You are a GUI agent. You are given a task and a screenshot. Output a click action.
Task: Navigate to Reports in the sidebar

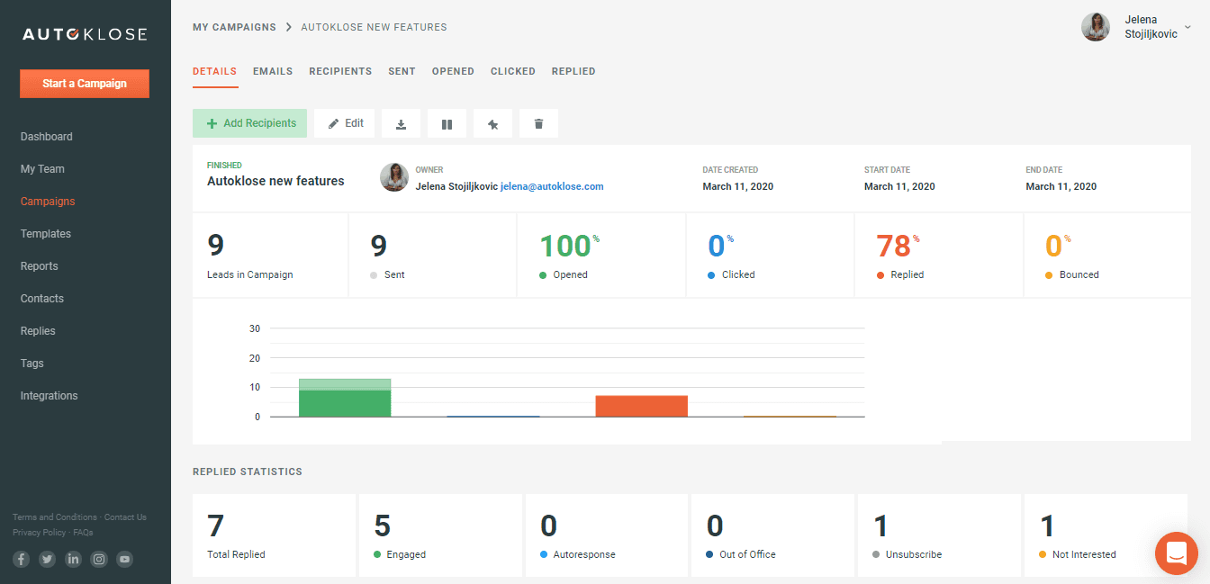tap(39, 265)
